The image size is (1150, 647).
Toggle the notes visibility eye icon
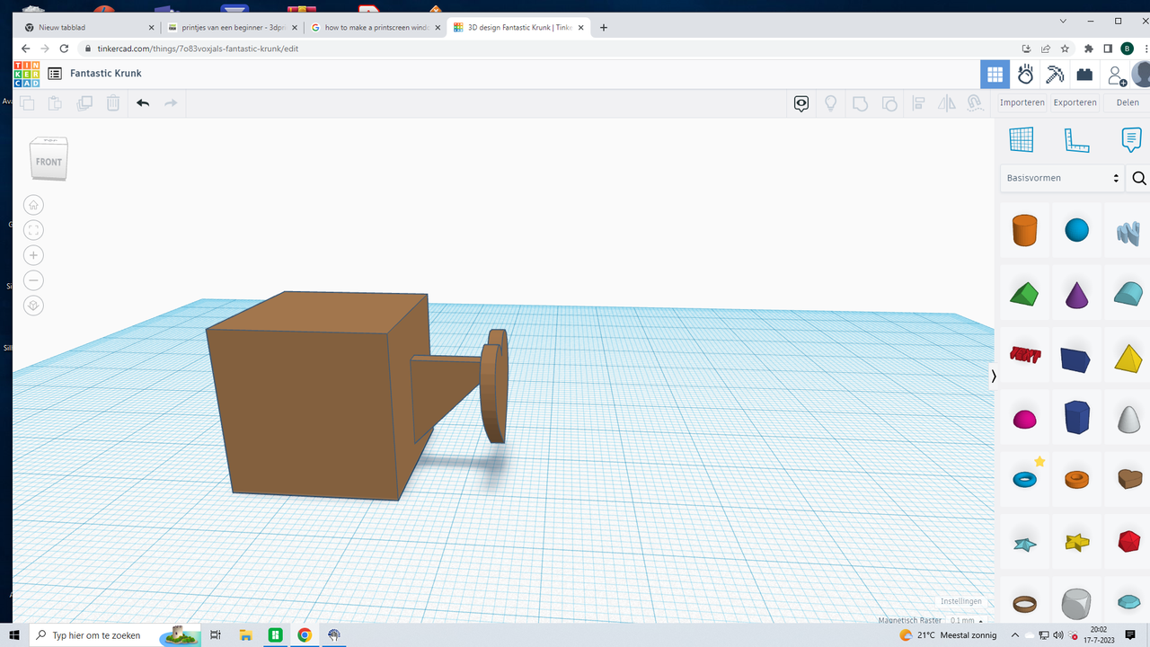801,103
